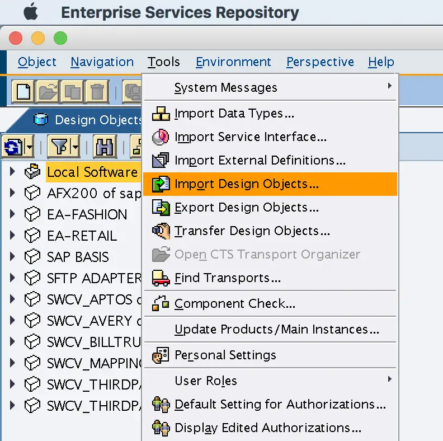
Task: Click the Transfer Design Objects hand icon
Action: (161, 231)
